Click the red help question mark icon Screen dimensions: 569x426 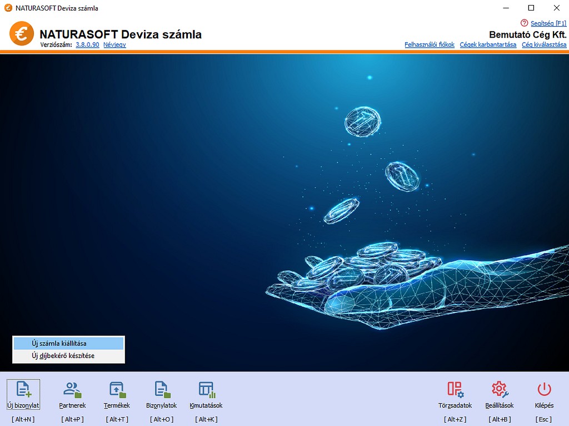(523, 23)
